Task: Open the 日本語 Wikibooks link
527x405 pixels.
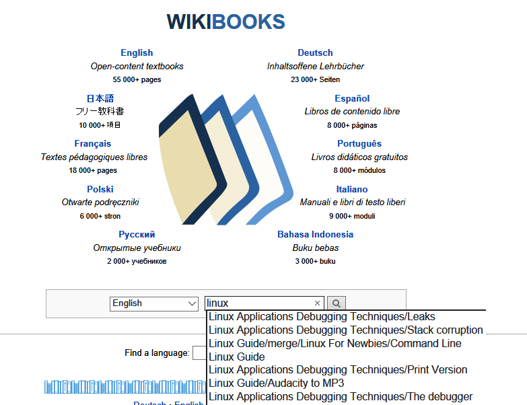Action: pyautogui.click(x=100, y=98)
